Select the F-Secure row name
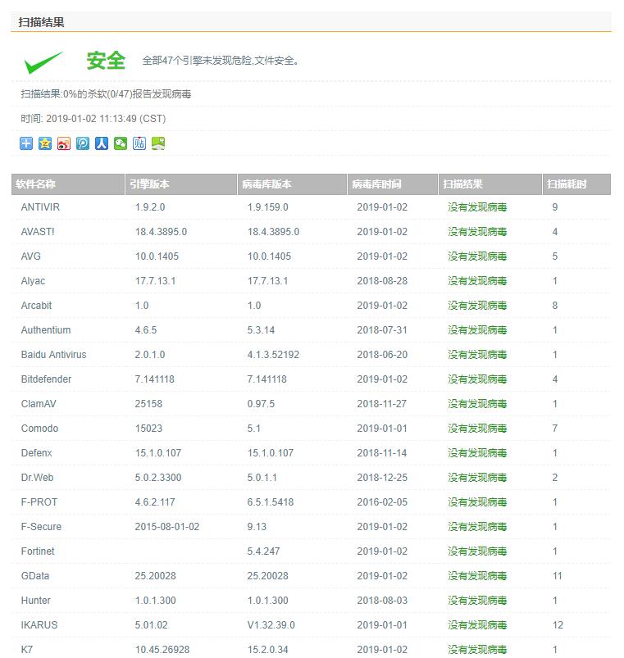The height and width of the screenshot is (658, 624). pos(41,527)
